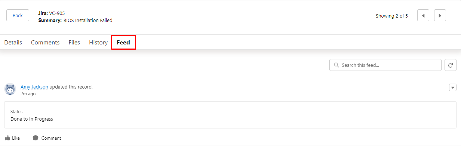Click the Back button
Image resolution: width=461 pixels, height=146 pixels.
click(18, 15)
